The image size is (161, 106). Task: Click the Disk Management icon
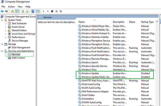point(9,48)
